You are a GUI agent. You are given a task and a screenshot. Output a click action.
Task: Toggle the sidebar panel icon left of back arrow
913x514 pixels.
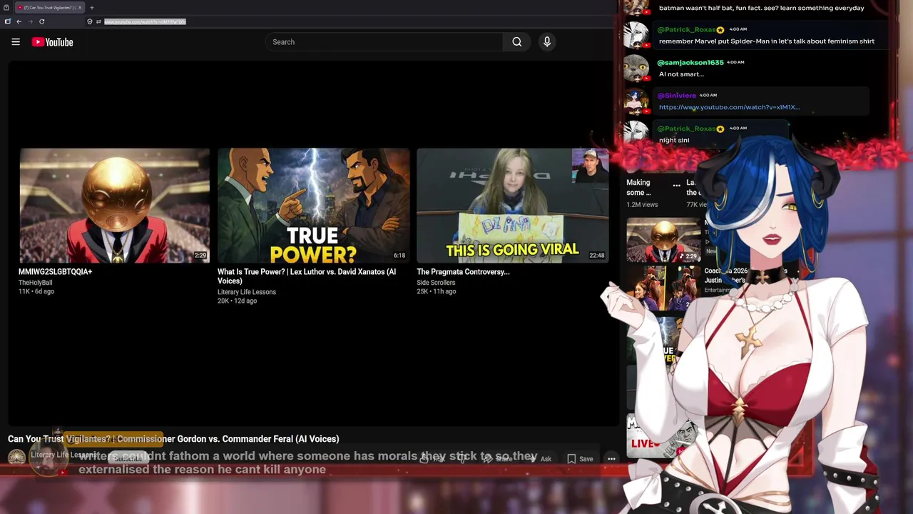pyautogui.click(x=8, y=21)
